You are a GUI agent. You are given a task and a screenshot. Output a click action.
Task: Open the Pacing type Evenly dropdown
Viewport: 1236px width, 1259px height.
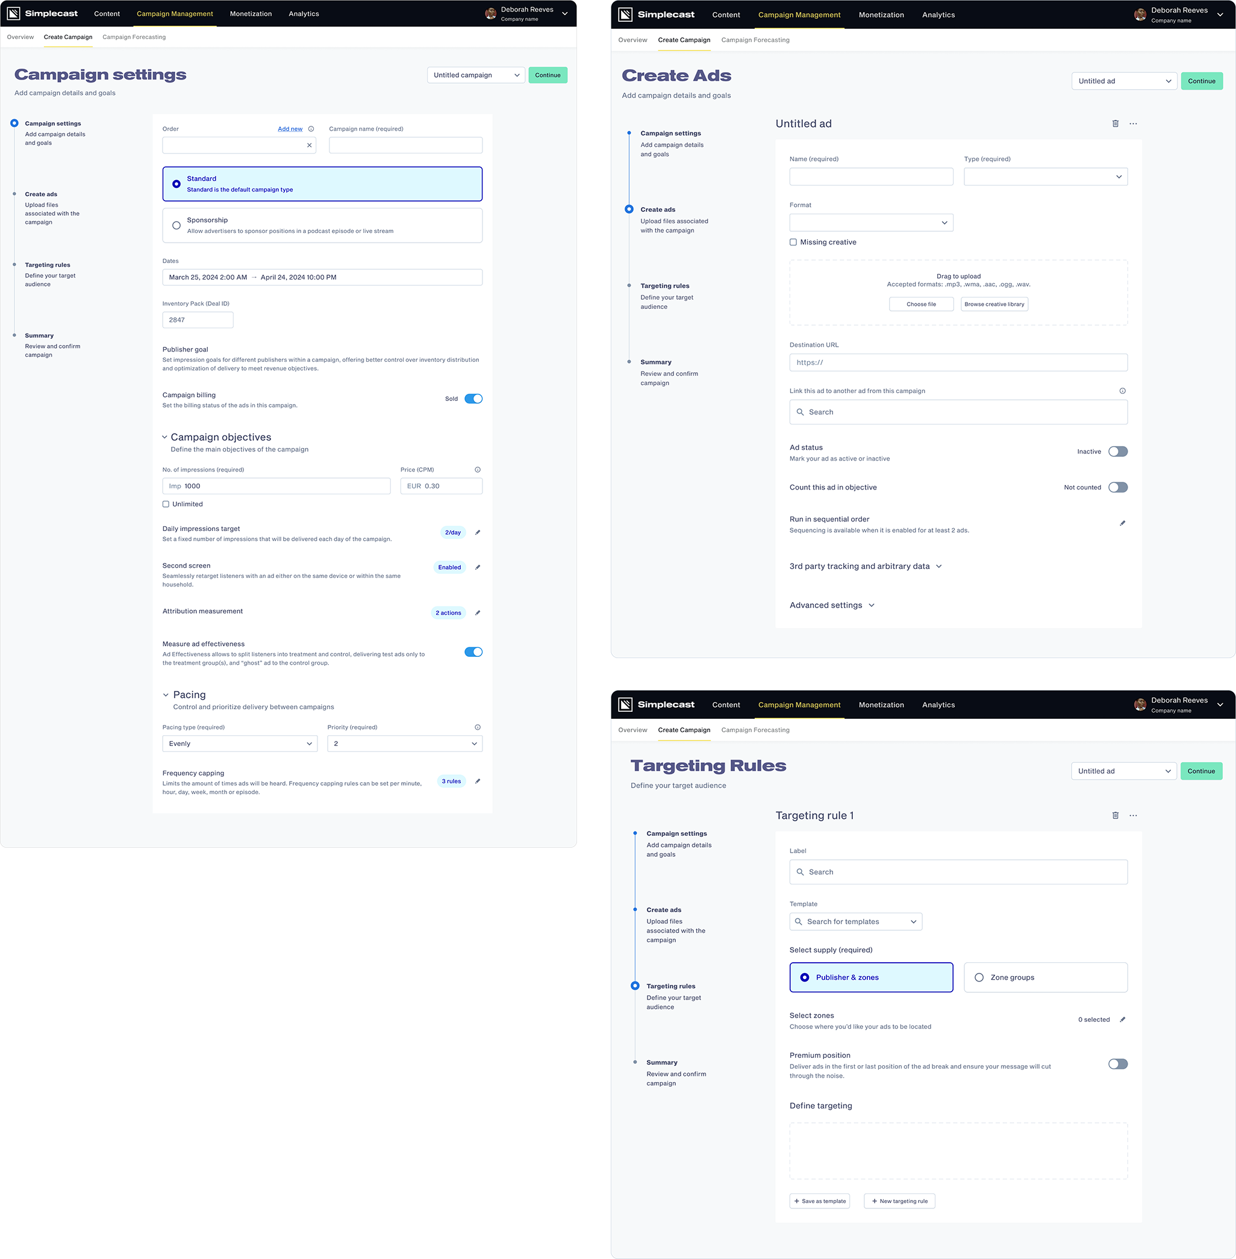pos(240,744)
